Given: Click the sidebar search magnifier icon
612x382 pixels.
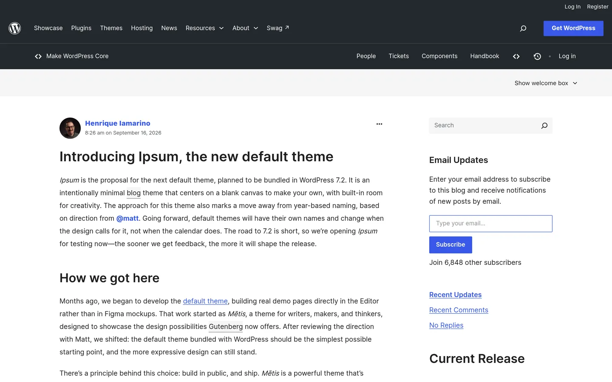Looking at the screenshot, I should point(544,126).
